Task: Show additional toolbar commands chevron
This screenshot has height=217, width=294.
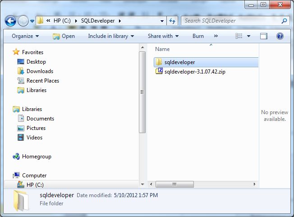Action: coord(216,36)
